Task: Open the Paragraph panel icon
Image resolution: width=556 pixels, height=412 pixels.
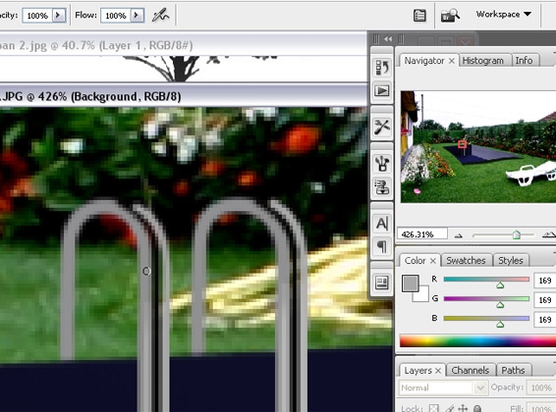Action: click(382, 246)
